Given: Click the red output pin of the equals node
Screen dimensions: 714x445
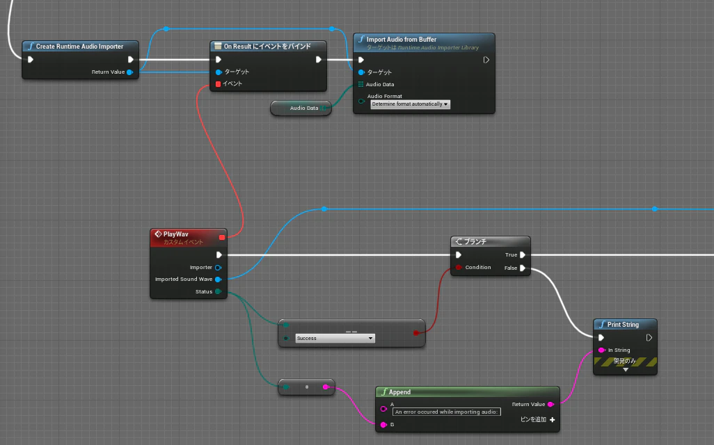Looking at the screenshot, I should point(415,333).
